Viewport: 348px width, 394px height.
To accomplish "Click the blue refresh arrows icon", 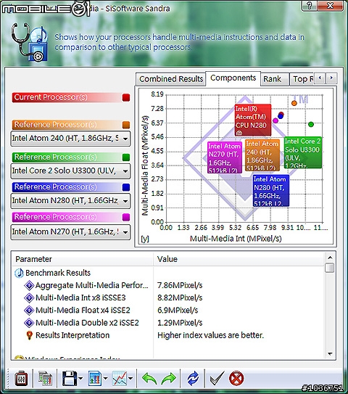I will [193, 379].
